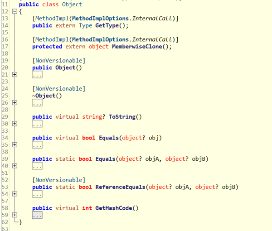The height and width of the screenshot is (231, 272).
Task: Click the collapsed ellipsis under ~Object()
Action: pos(37,103)
